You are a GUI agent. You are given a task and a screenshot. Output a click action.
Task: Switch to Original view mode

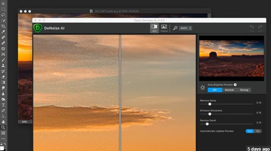tap(164, 28)
